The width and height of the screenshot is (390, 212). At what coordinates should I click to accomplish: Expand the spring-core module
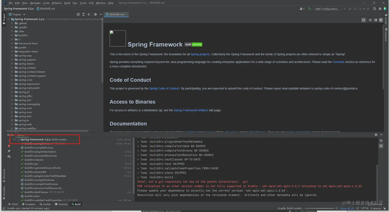point(12,80)
